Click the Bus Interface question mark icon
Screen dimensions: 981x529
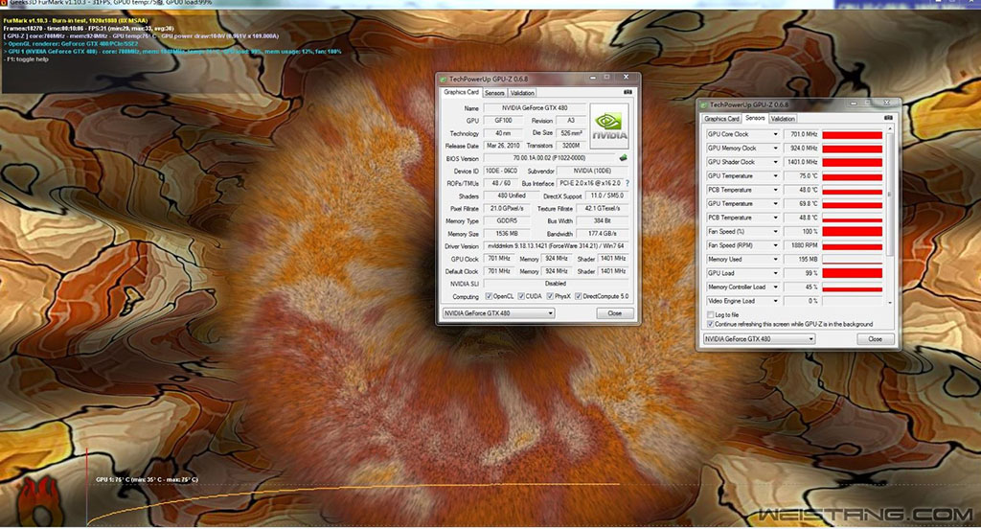[627, 183]
